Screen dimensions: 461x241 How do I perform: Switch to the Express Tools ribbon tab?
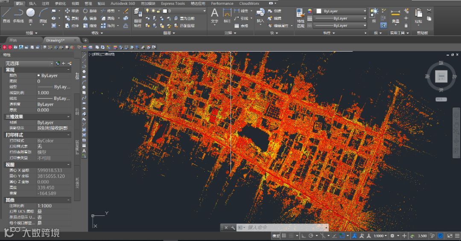173,3
